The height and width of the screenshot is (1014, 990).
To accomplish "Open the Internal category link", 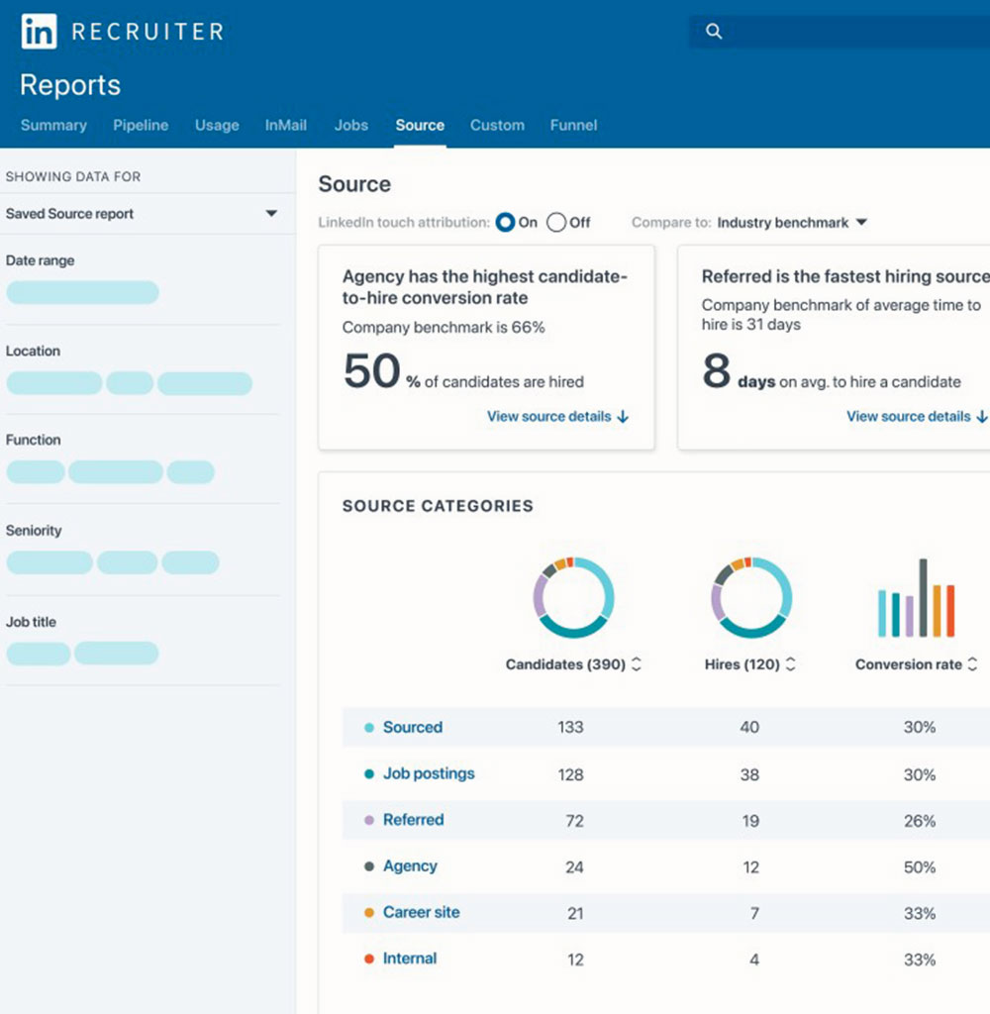I will [409, 959].
